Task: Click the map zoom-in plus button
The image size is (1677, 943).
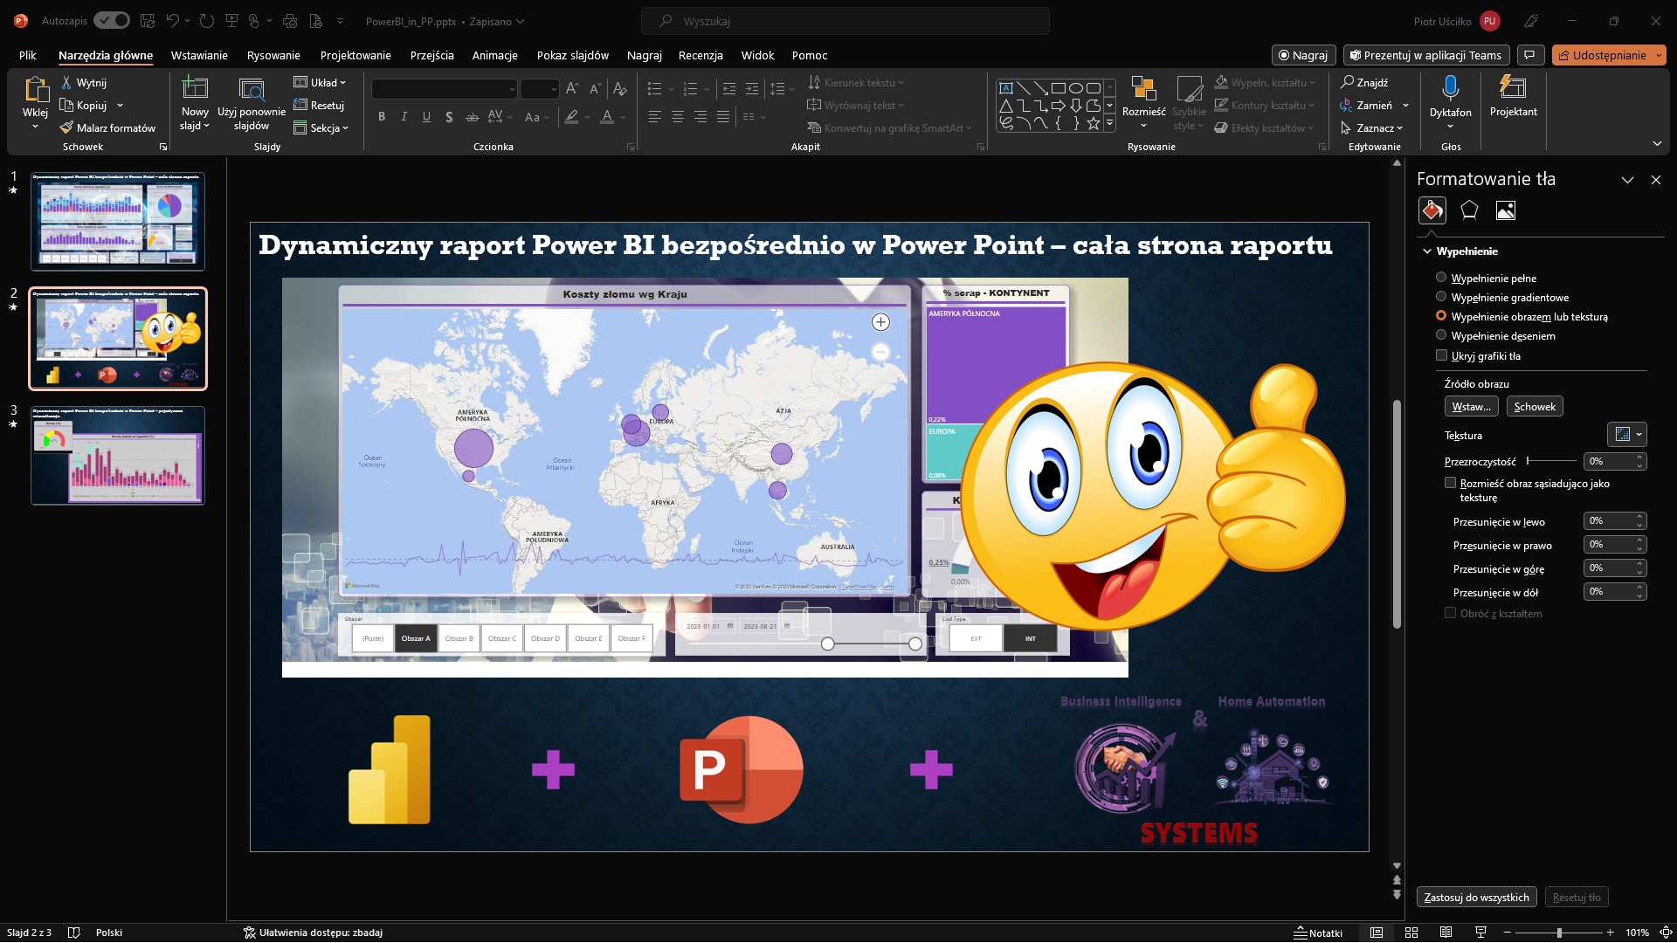Action: pyautogui.click(x=880, y=322)
